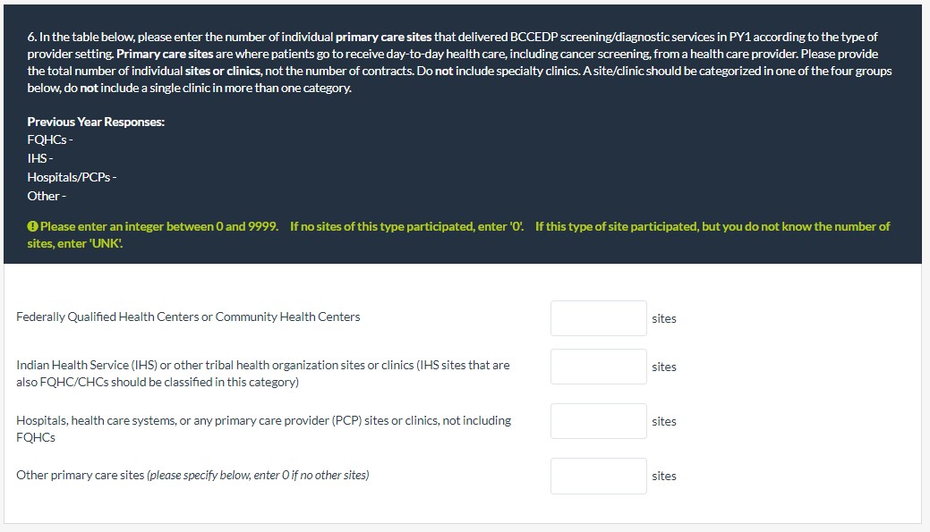930x532 pixels.
Task: Click the Federally Qualified Health Centers sites input
Action: pyautogui.click(x=598, y=318)
